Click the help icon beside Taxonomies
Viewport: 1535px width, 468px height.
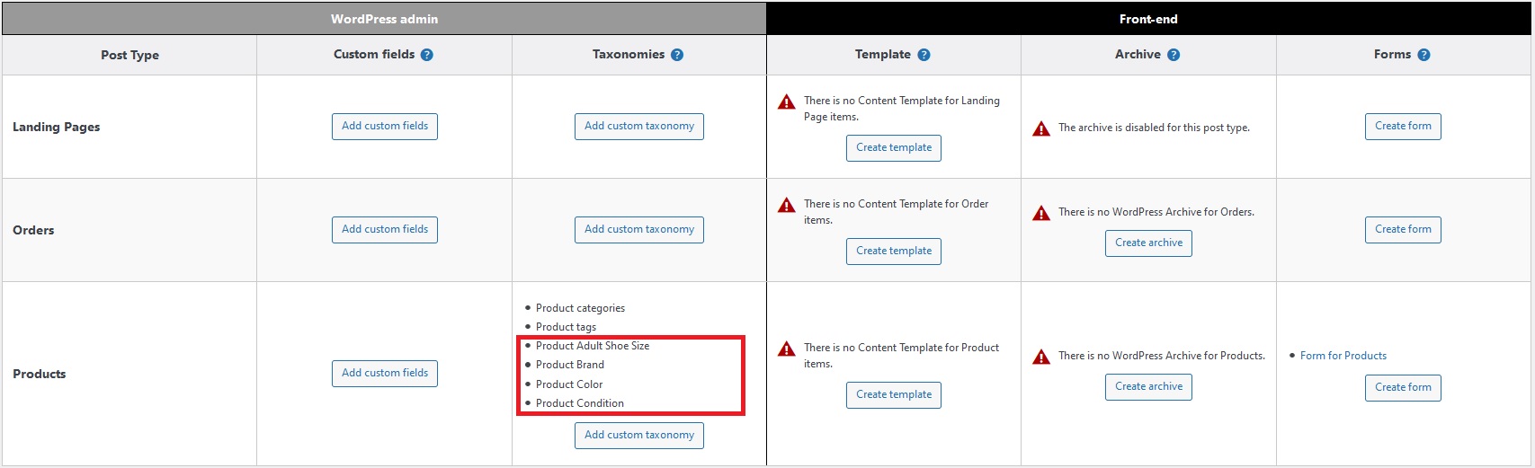[677, 55]
